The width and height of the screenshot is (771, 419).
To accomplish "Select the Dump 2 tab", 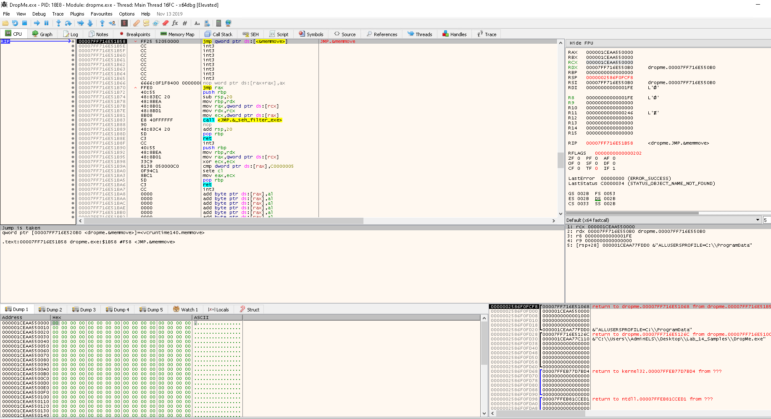I will [x=50, y=310].
